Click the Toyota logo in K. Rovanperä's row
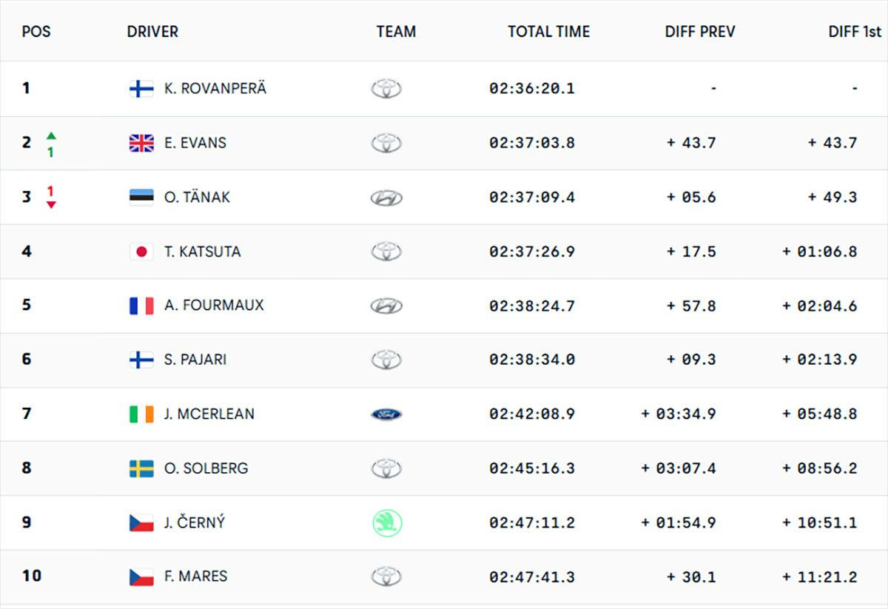888x609 pixels. coord(386,89)
